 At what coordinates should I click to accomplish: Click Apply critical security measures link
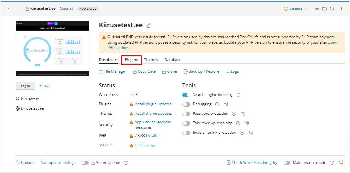coord(153,125)
